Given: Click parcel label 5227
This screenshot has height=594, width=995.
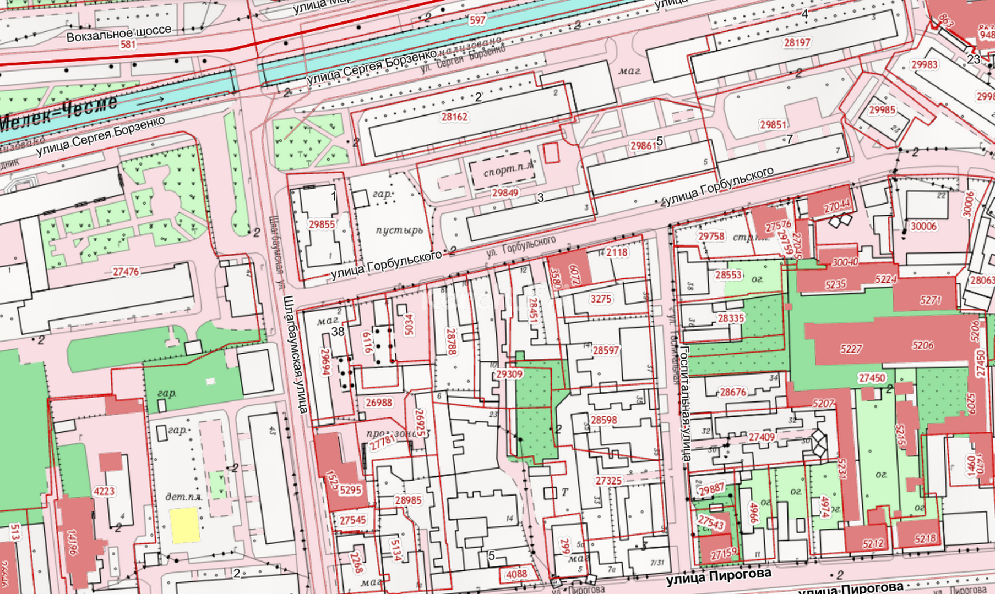Looking at the screenshot, I should [x=851, y=349].
